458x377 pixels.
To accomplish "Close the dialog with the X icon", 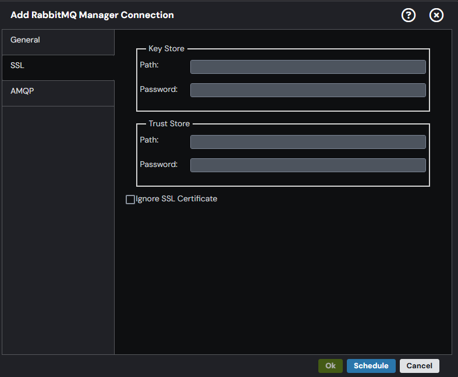I will [436, 15].
